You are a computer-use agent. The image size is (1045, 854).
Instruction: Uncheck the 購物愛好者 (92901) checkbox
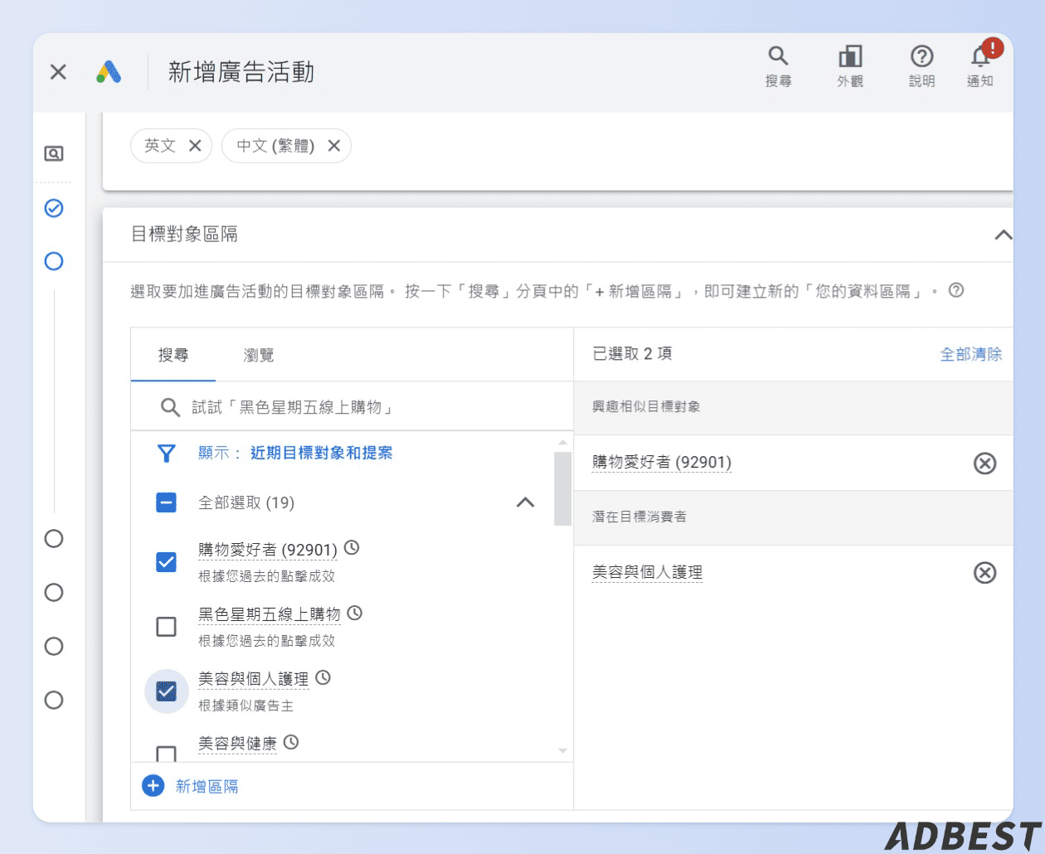tap(166, 561)
